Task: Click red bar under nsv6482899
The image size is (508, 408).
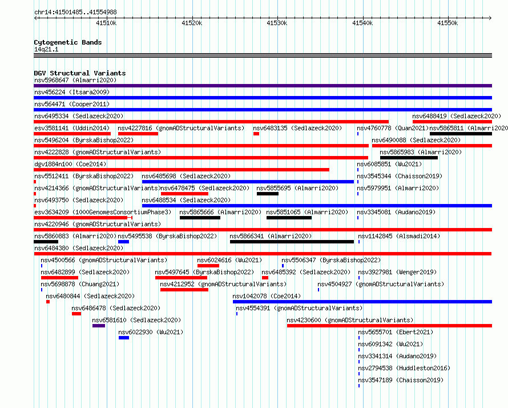Action: (59, 278)
